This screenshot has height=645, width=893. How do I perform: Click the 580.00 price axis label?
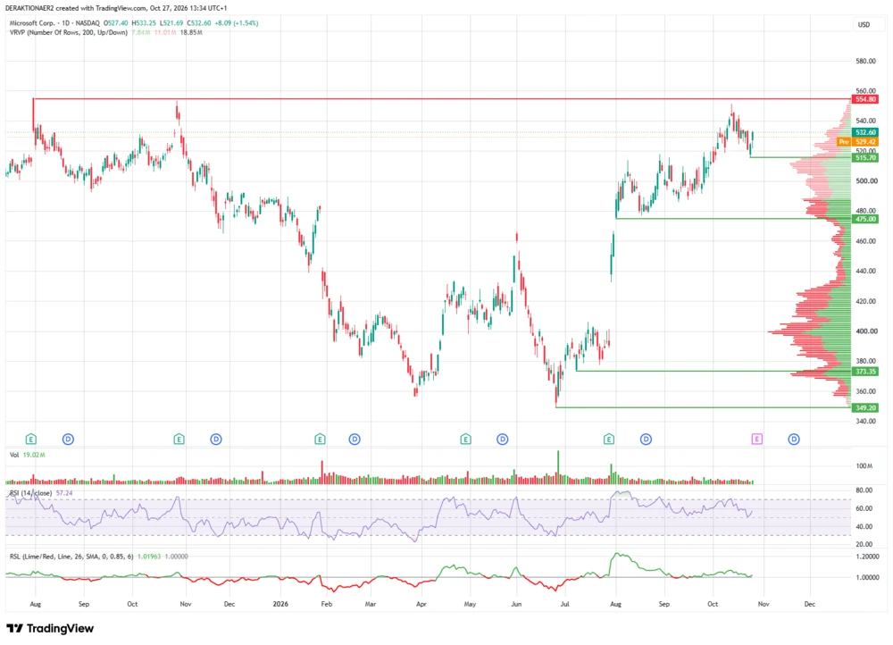[x=865, y=61]
